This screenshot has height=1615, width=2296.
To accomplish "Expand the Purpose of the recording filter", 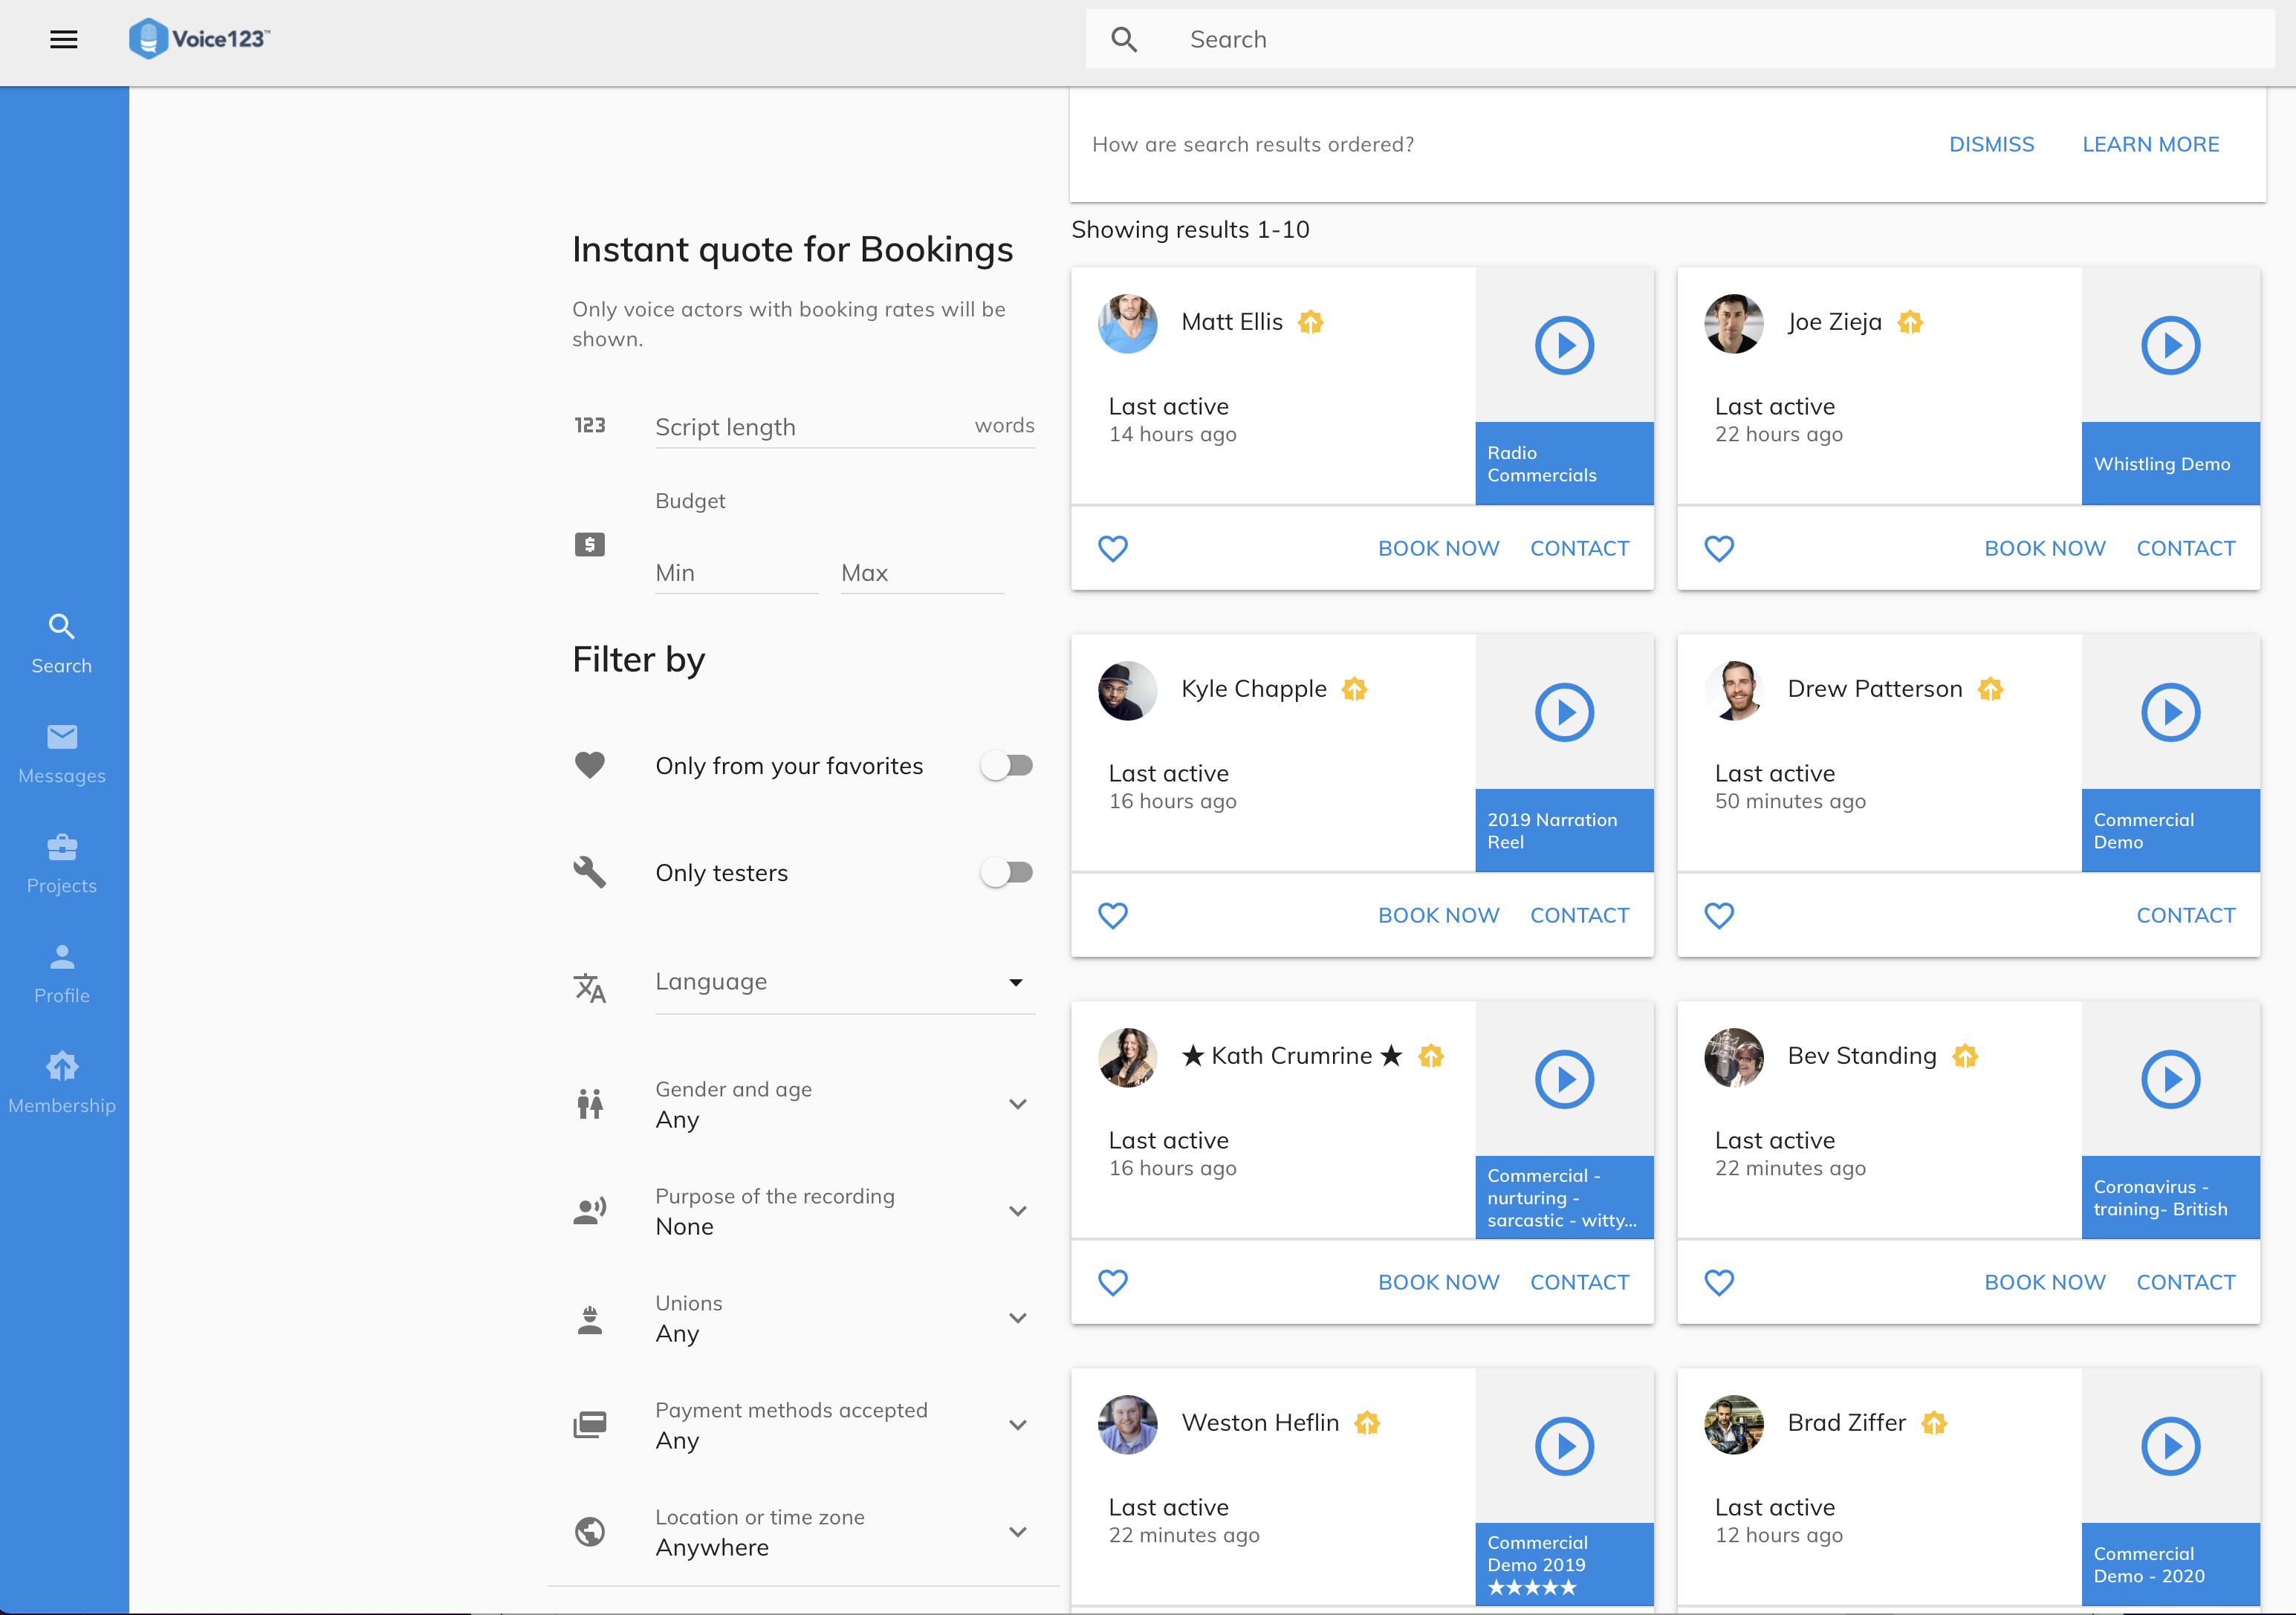I will pyautogui.click(x=1017, y=1212).
